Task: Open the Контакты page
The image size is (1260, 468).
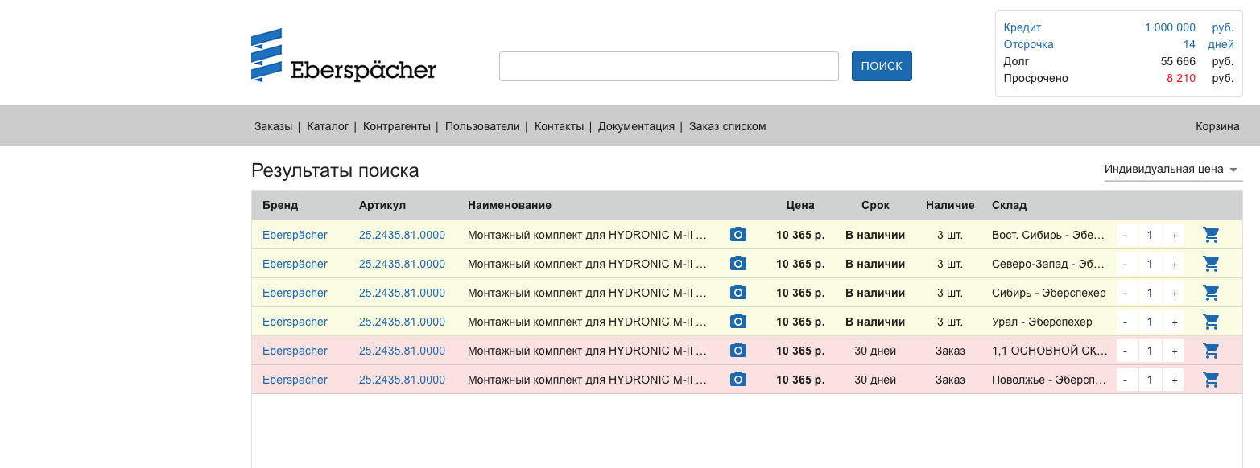Action: pos(559,126)
